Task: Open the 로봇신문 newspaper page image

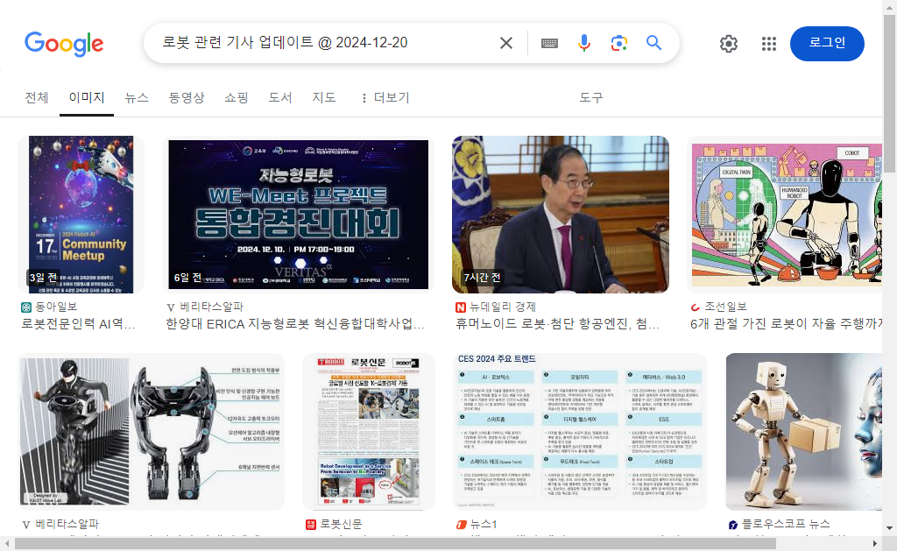Action: coord(369,431)
